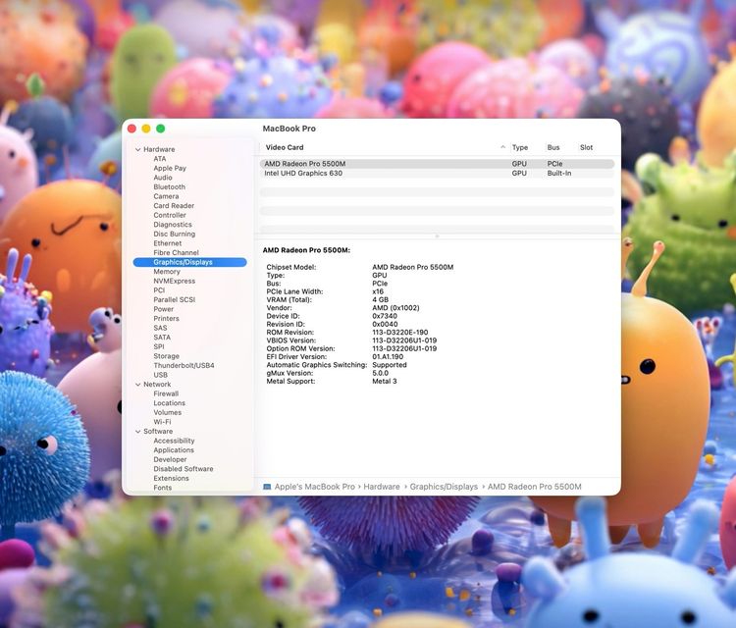Select USB in the sidebar

point(161,375)
